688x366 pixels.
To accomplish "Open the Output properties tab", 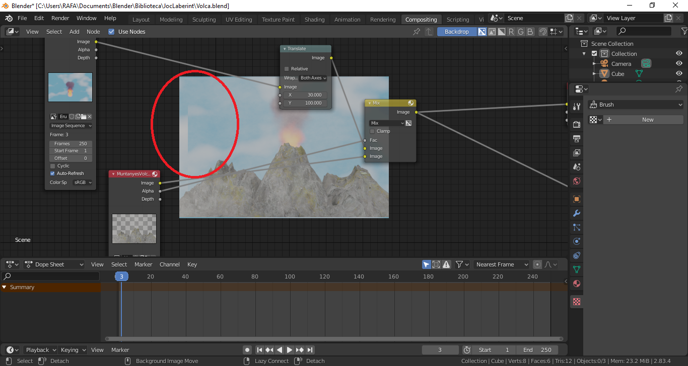I will [577, 138].
